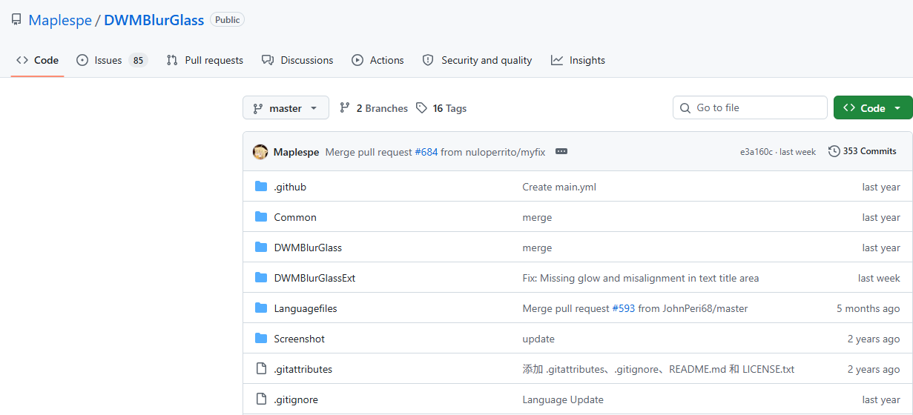Click Maplespe's avatar in the commit row
The width and height of the screenshot is (913, 415).
[260, 152]
